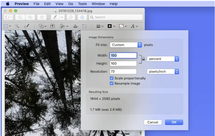This screenshot has width=215, height=136.
Task: Click the Cancel button
Action: coord(153,122)
